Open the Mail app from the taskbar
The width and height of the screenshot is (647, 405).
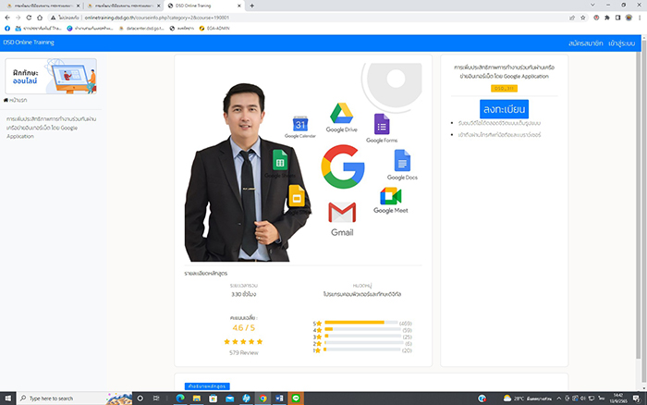tap(230, 399)
